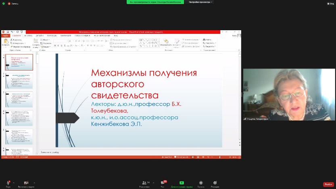Click the Paste icon in PowerPoint ribbon
Viewport: 336px width, 189px height.
tap(6, 42)
